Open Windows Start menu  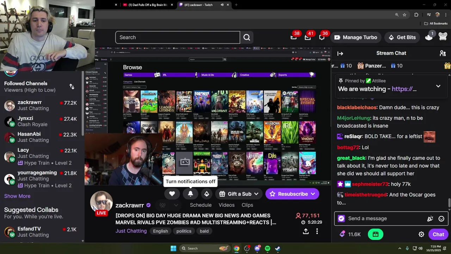173,248
